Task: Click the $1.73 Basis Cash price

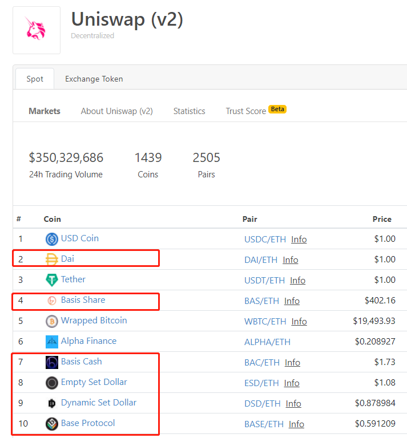Action: [x=385, y=362]
